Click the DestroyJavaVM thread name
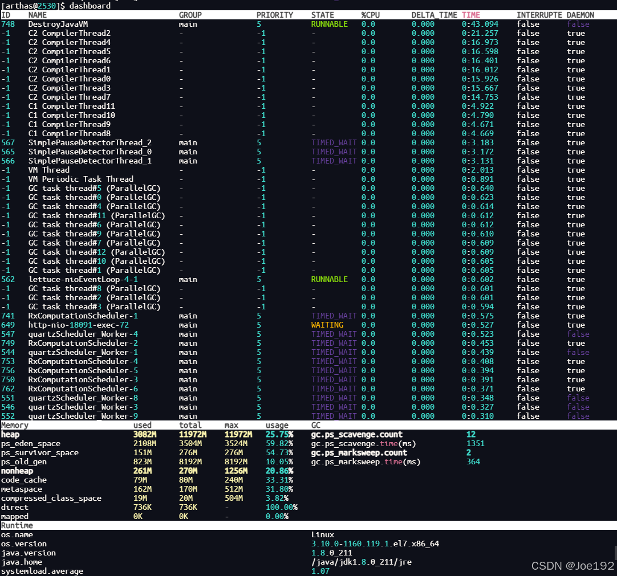 pyautogui.click(x=58, y=24)
